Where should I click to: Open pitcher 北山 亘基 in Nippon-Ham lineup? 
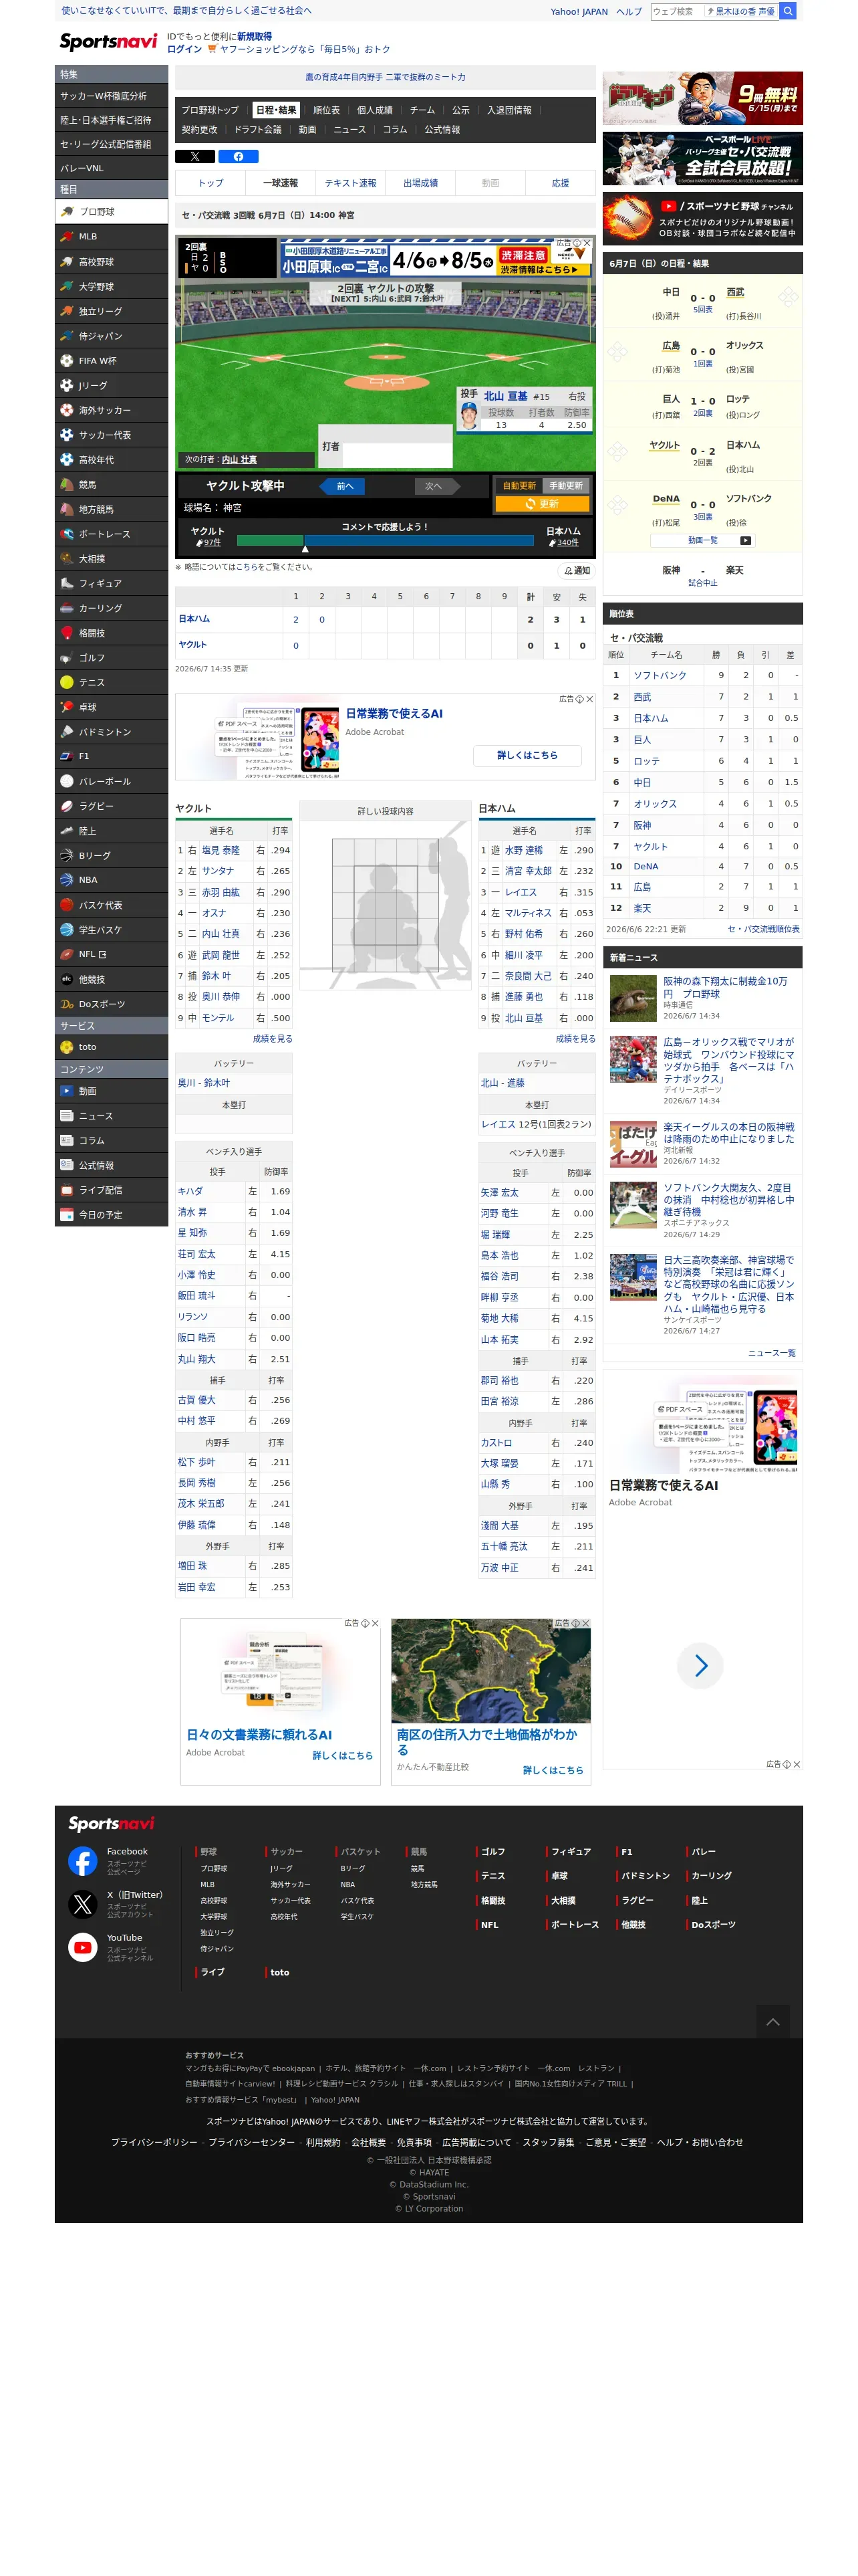[523, 1018]
